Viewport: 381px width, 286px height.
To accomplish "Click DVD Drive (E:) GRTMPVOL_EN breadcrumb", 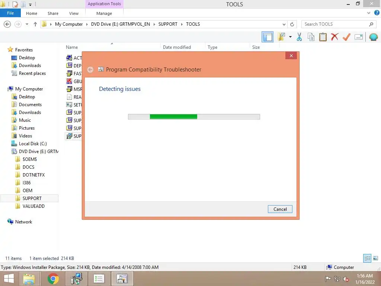I will click(x=121, y=24).
